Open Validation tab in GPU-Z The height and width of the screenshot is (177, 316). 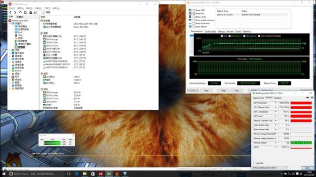(x=278, y=98)
